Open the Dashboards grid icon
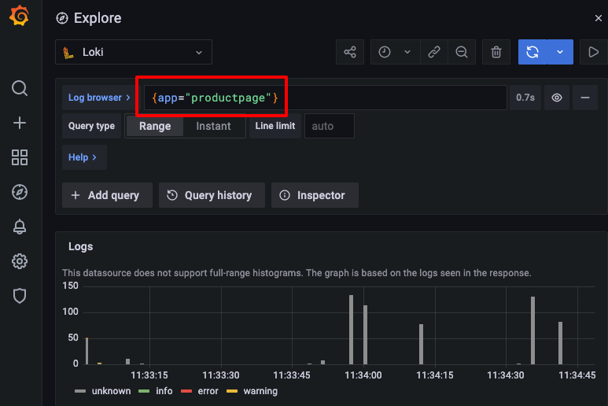 point(20,157)
